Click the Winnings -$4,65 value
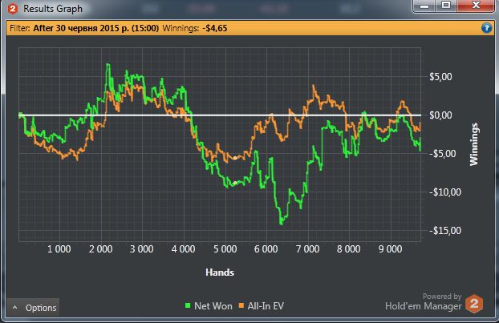 click(x=215, y=28)
